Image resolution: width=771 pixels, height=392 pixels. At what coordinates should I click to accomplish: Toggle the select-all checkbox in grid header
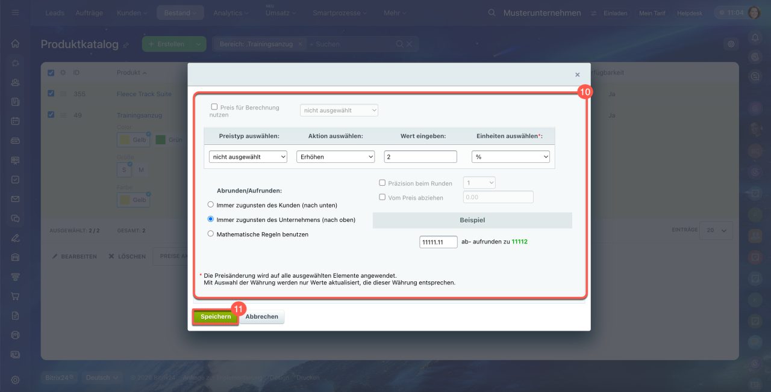click(x=51, y=73)
